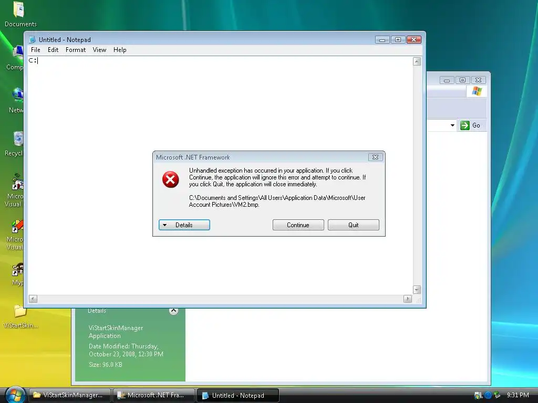Viewport: 538px width, 403px height.
Task: Maximize the Notepad window
Action: tap(398, 40)
